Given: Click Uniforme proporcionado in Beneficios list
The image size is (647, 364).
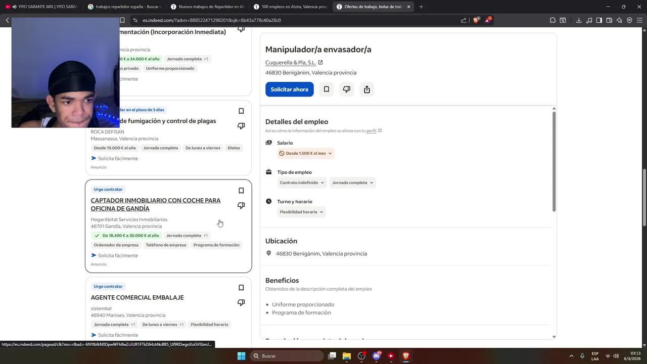Looking at the screenshot, I should click(303, 304).
